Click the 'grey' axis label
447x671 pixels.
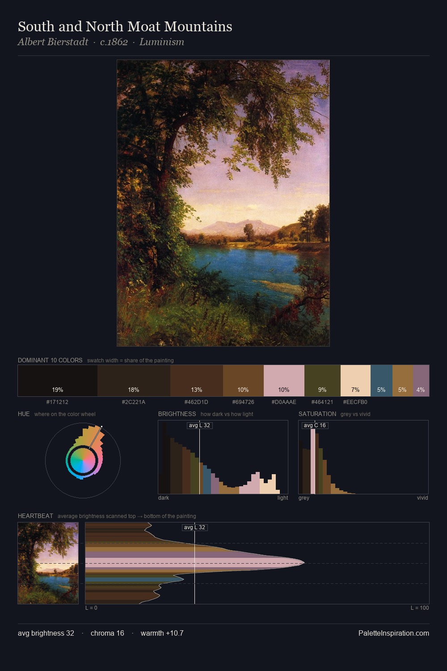(304, 498)
